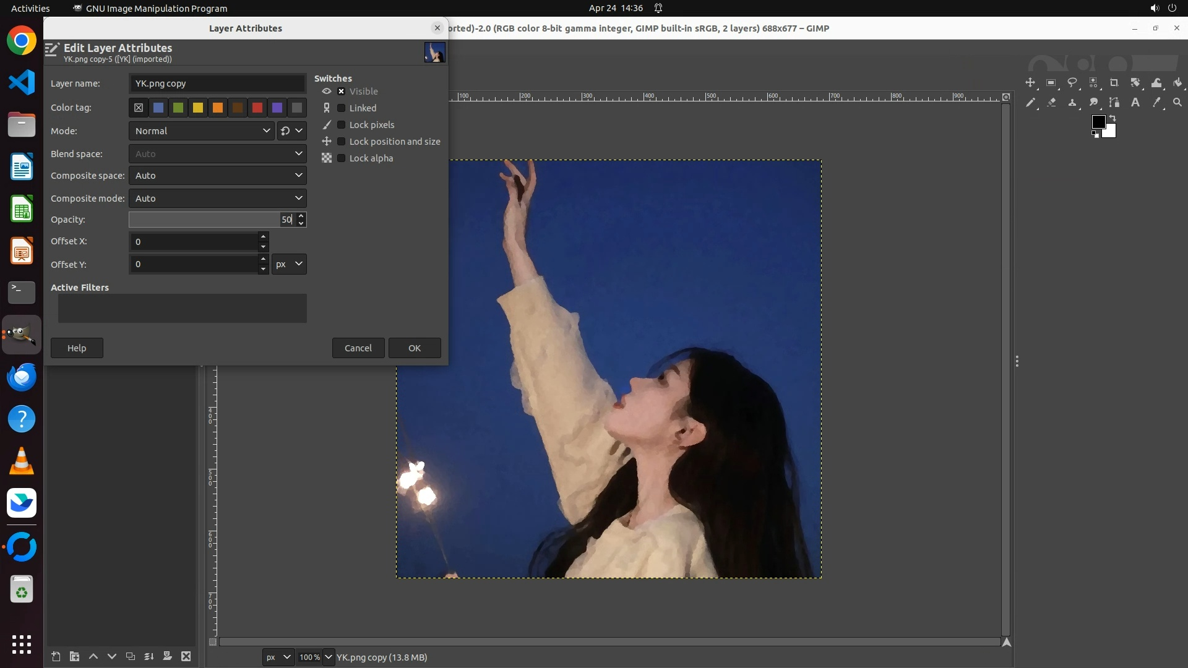
Task: Select the Crop tool
Action: click(1114, 83)
